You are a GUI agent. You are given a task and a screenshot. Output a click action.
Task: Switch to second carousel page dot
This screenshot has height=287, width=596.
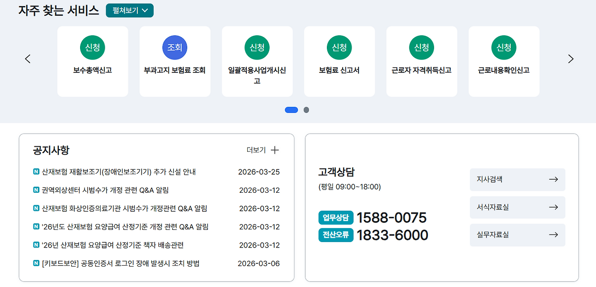(x=306, y=110)
